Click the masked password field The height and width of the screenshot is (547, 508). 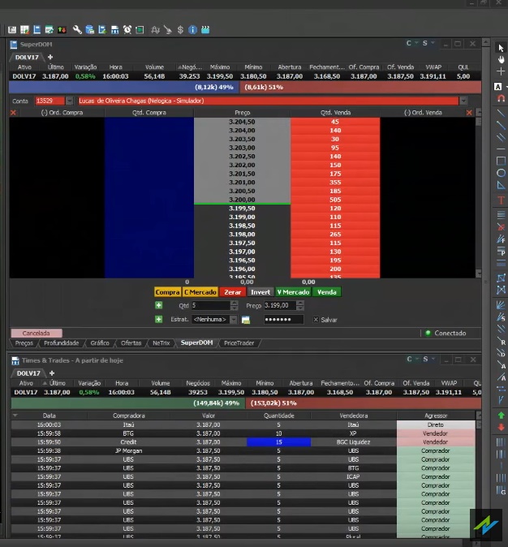point(284,320)
